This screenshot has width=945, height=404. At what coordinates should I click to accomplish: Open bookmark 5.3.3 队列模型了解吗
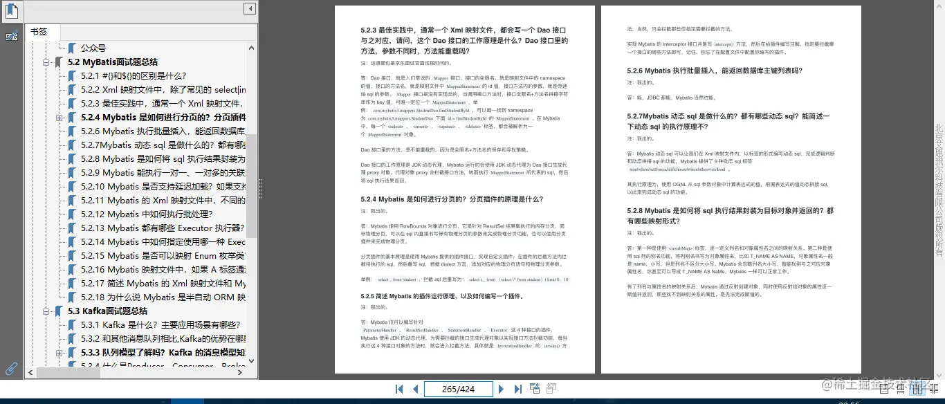[x=163, y=353]
